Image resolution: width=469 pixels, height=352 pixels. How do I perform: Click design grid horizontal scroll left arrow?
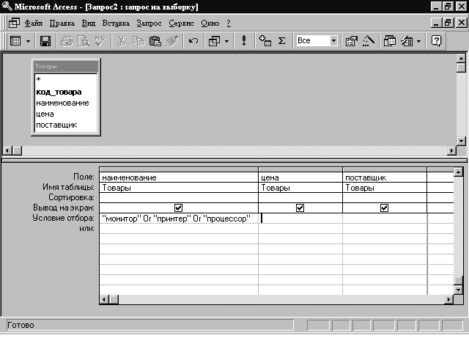[x=104, y=299]
